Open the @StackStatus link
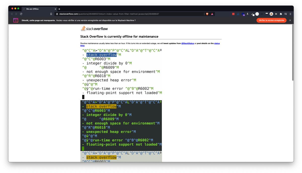The height and width of the screenshot is (173, 302). (188, 43)
